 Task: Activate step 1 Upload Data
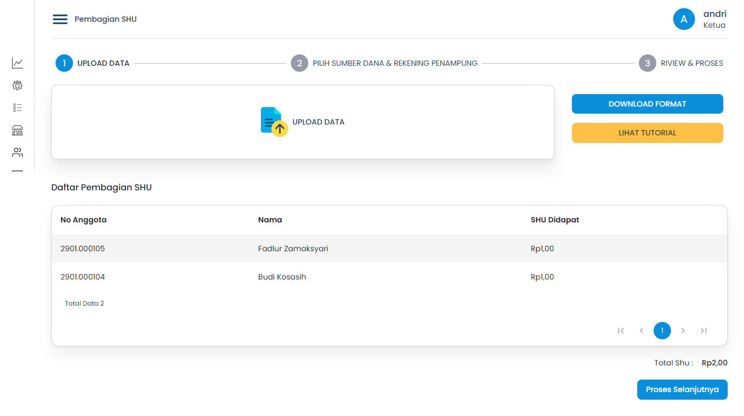tap(64, 63)
